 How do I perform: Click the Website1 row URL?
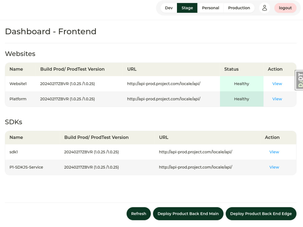click(164, 84)
